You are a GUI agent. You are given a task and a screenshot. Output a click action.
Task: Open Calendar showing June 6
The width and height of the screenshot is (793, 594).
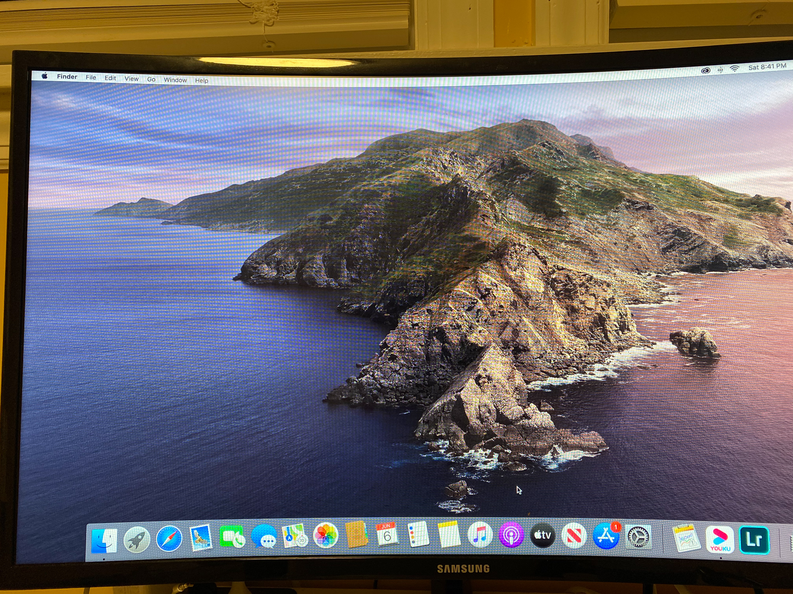pos(387,534)
